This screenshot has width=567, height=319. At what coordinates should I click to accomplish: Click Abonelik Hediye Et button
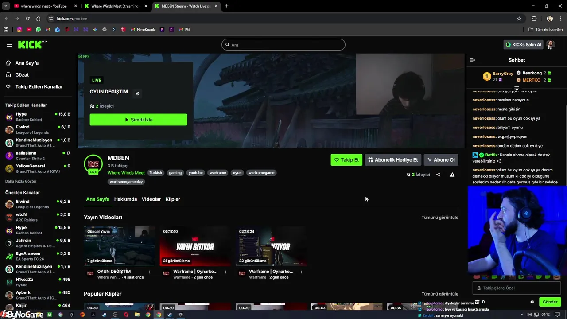coord(393,160)
